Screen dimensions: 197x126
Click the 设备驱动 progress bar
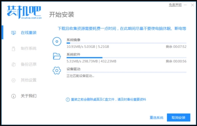[x=127, y=72]
